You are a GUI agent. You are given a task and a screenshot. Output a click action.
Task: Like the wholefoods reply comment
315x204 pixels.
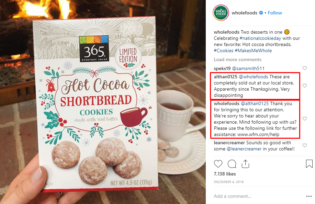pos(305,119)
